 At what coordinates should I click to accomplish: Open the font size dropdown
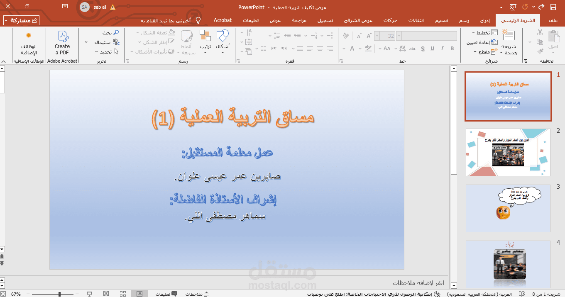377,36
